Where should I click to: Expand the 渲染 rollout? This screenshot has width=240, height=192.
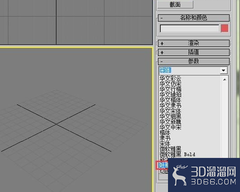pyautogui.click(x=193, y=43)
